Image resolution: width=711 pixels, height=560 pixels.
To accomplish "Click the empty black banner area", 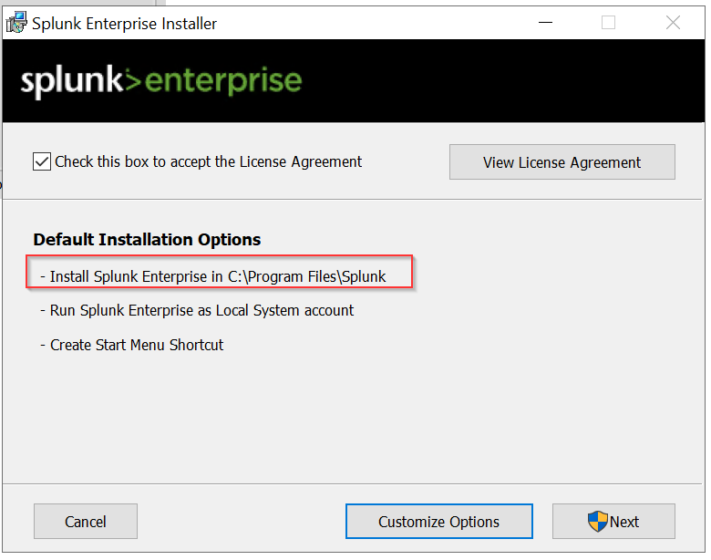I will [499, 81].
